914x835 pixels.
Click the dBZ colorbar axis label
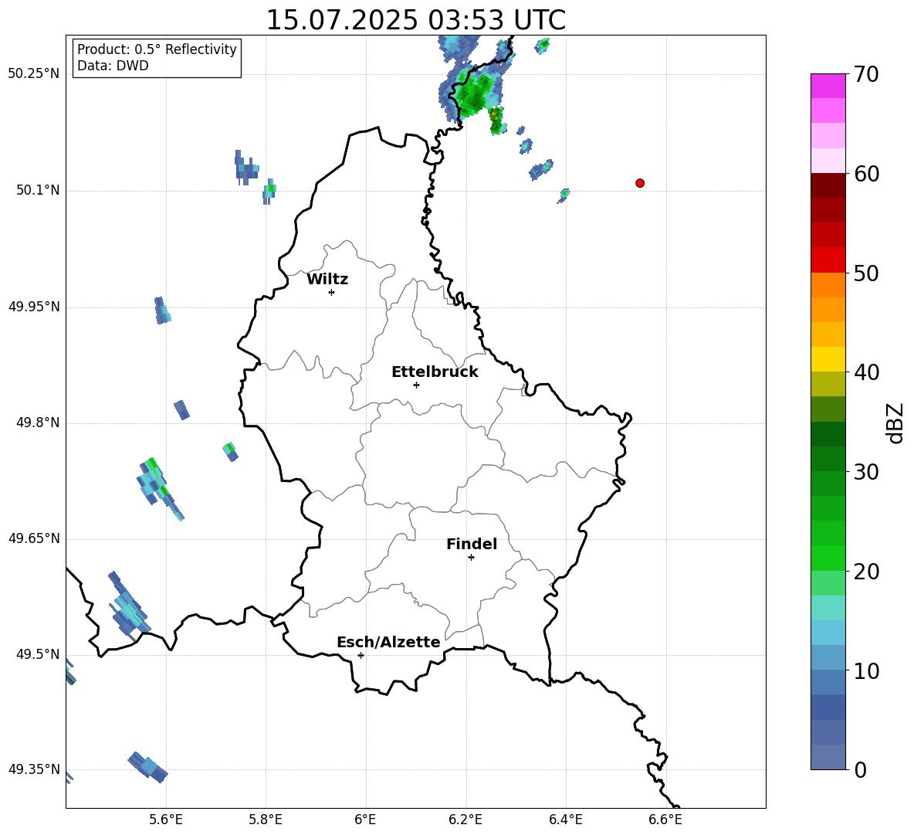[896, 423]
